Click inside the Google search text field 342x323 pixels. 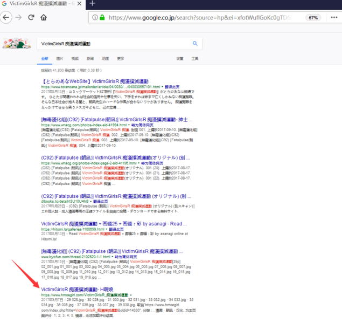(x=113, y=43)
